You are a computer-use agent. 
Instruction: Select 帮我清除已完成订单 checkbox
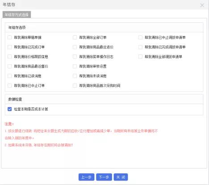[x=9, y=47]
